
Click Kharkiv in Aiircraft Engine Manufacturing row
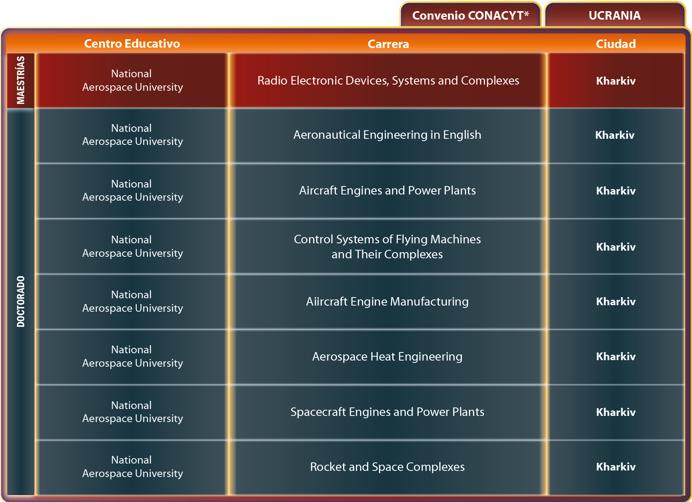point(616,301)
